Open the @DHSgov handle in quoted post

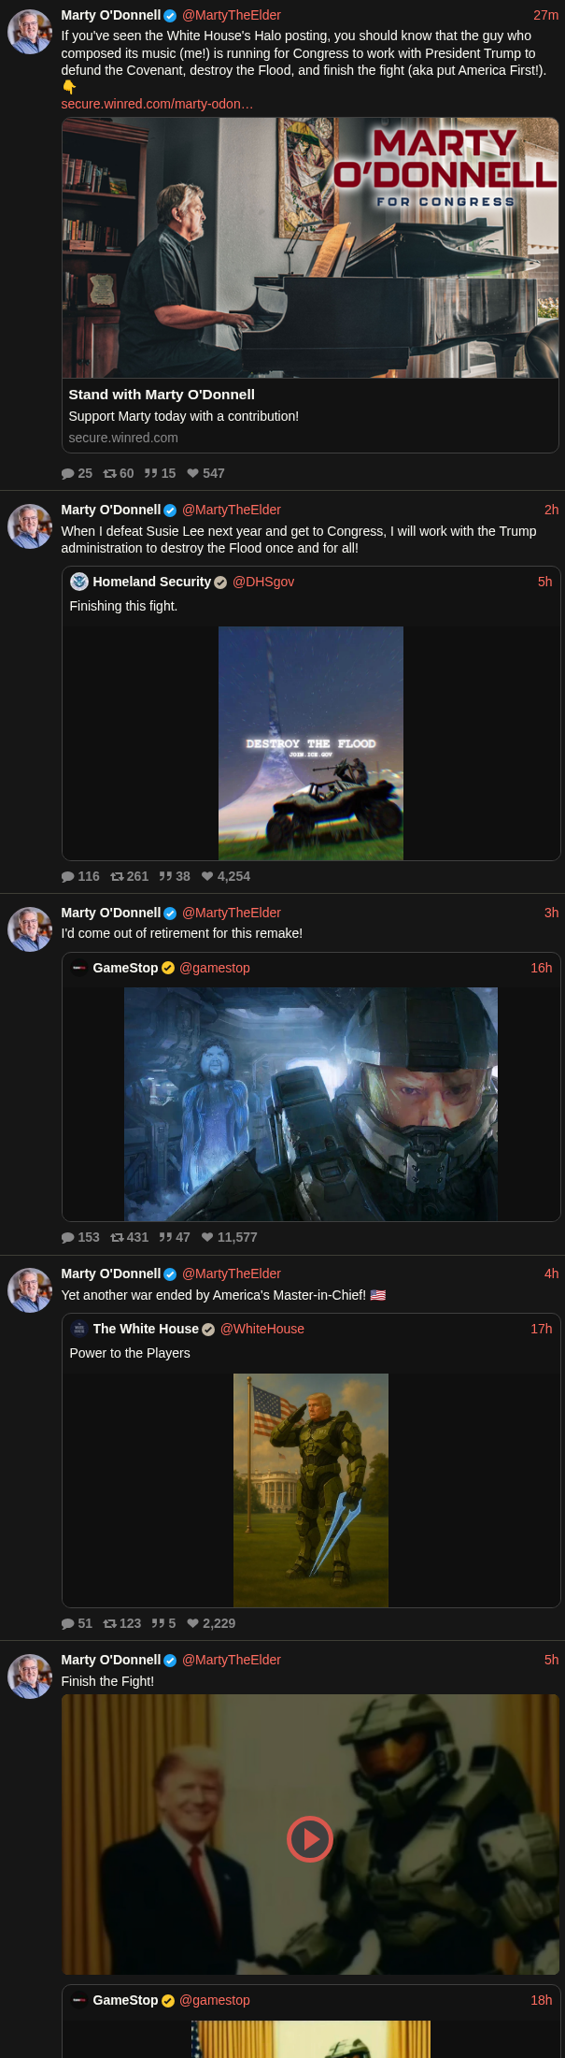click(263, 582)
